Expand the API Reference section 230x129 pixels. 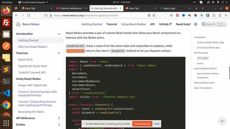pyautogui.click(x=59, y=118)
